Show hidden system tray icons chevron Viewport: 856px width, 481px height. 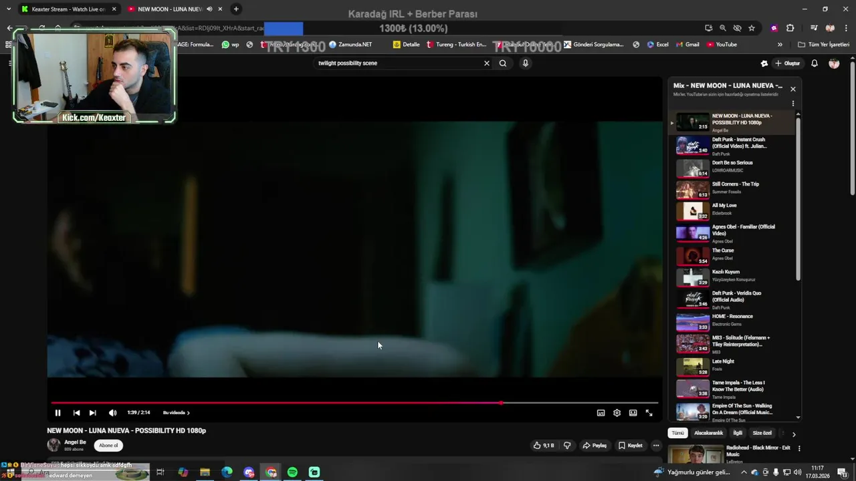coord(744,472)
